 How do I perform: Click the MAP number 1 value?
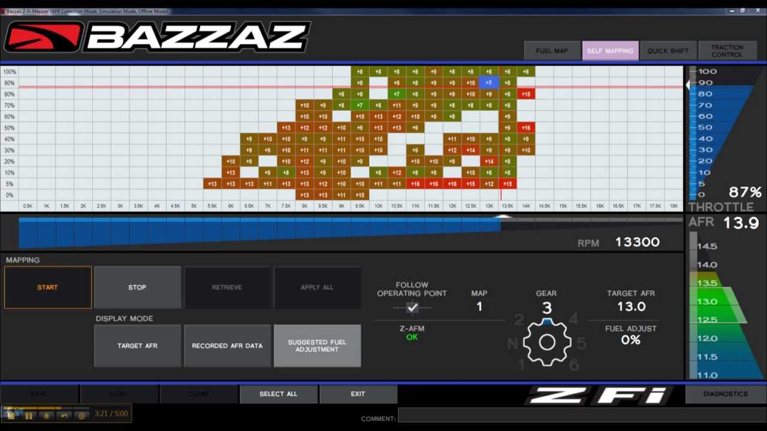click(479, 306)
